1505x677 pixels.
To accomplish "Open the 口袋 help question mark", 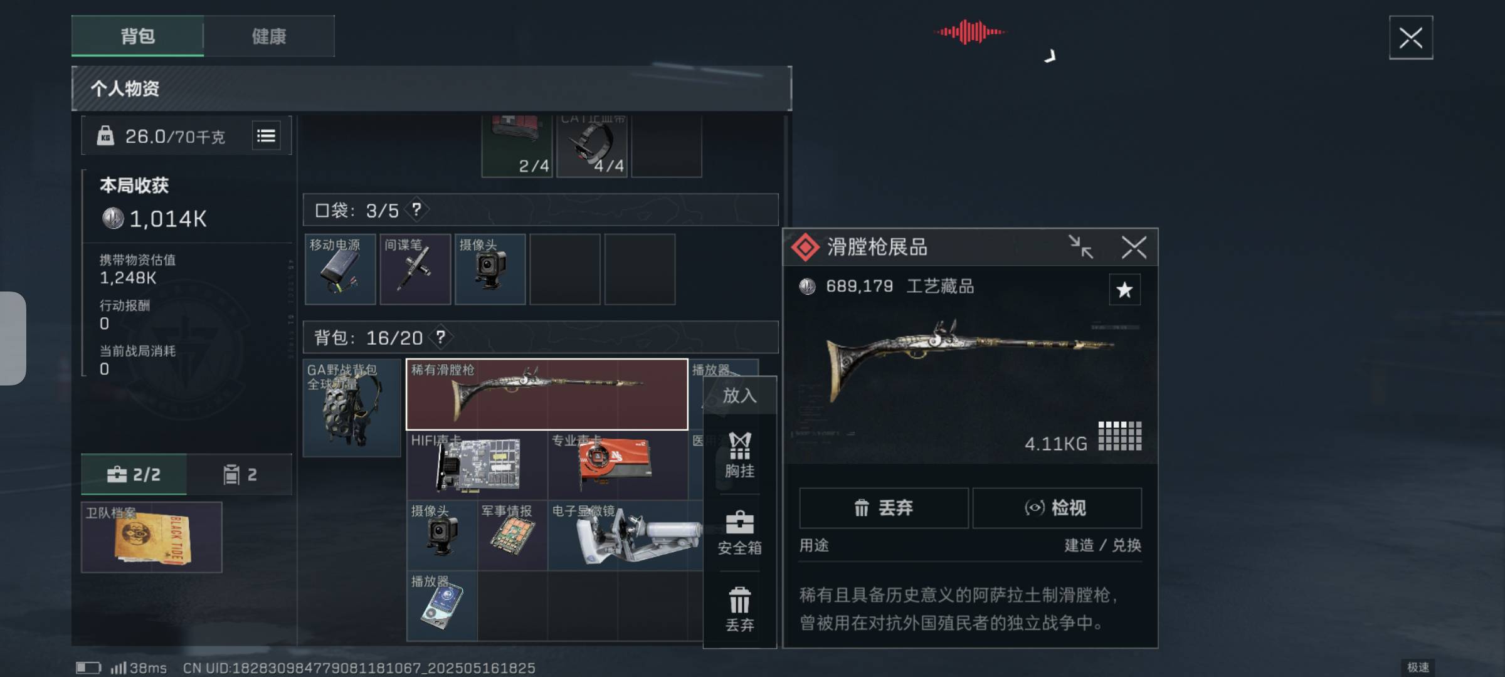I will click(416, 210).
